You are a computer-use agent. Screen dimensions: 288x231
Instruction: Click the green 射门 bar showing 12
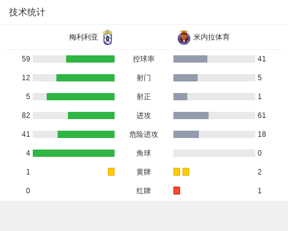(85, 78)
